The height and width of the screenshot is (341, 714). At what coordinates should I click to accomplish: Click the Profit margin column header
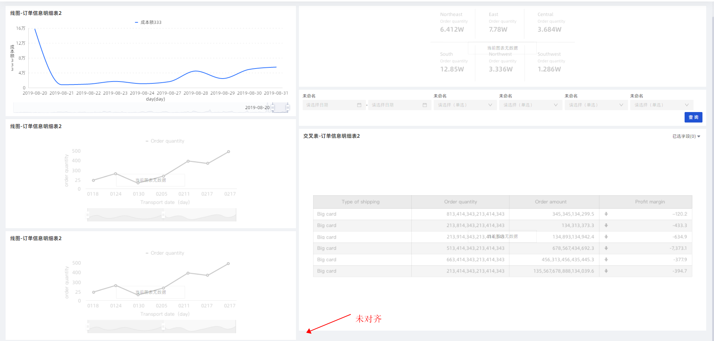[x=650, y=202]
